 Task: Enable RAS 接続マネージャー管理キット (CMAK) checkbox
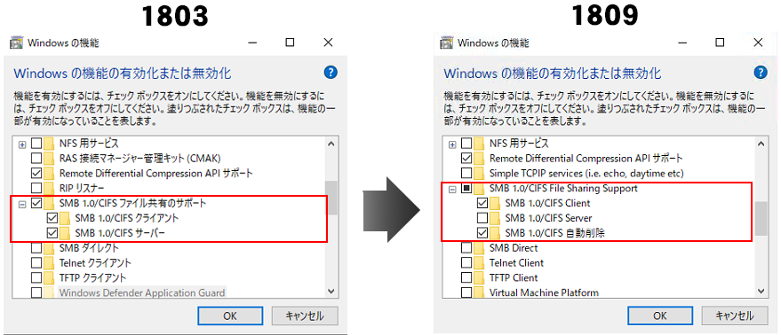tap(36, 159)
